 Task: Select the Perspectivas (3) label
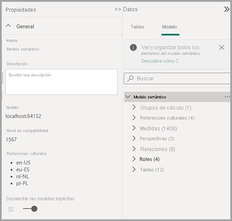coord(157,139)
